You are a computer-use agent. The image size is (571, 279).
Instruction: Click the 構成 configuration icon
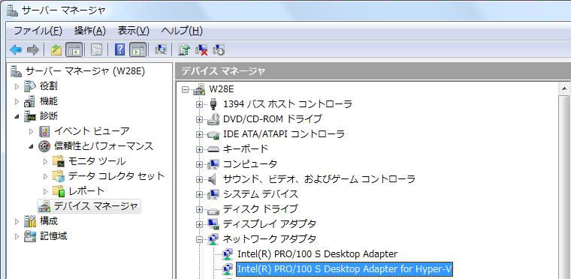[x=30, y=221]
